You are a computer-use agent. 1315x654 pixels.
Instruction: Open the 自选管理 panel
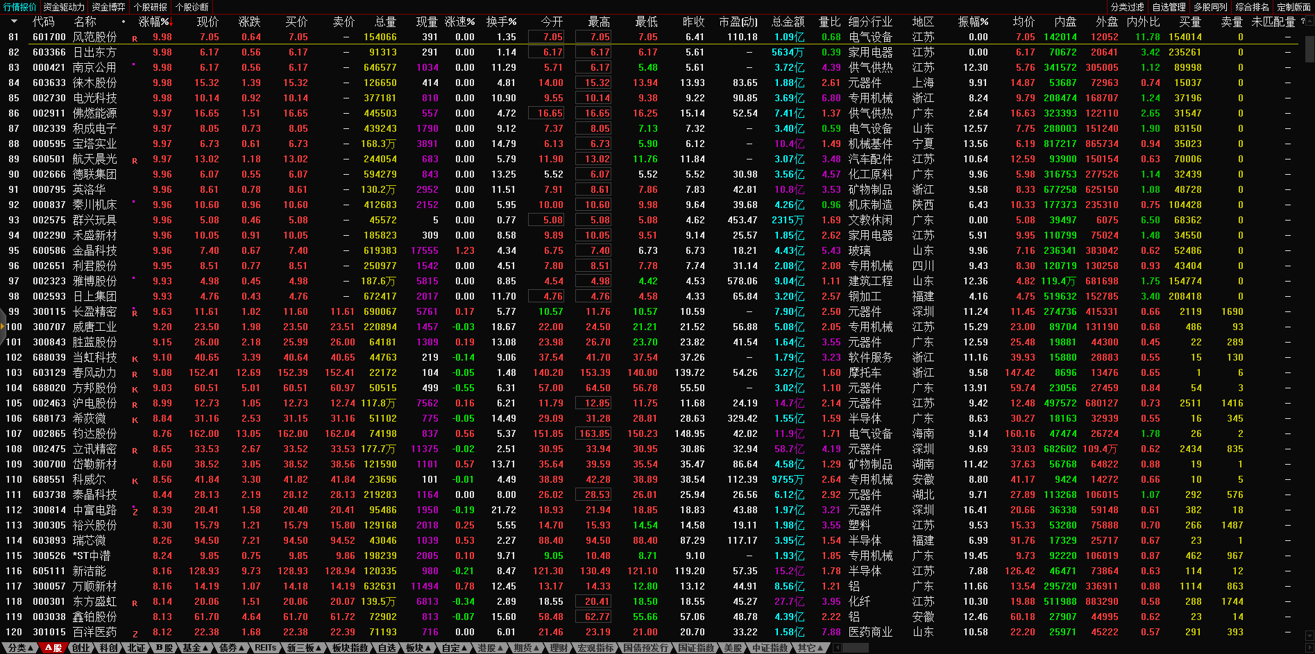pyautogui.click(x=1169, y=7)
